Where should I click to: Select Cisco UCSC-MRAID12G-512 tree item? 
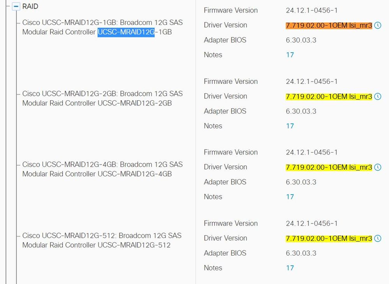[102, 240]
